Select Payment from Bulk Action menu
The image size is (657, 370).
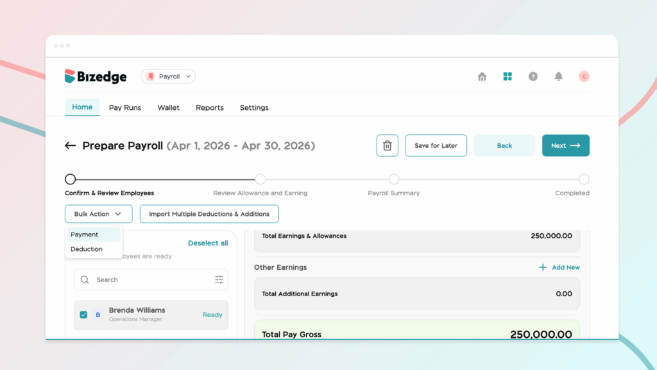click(x=85, y=234)
